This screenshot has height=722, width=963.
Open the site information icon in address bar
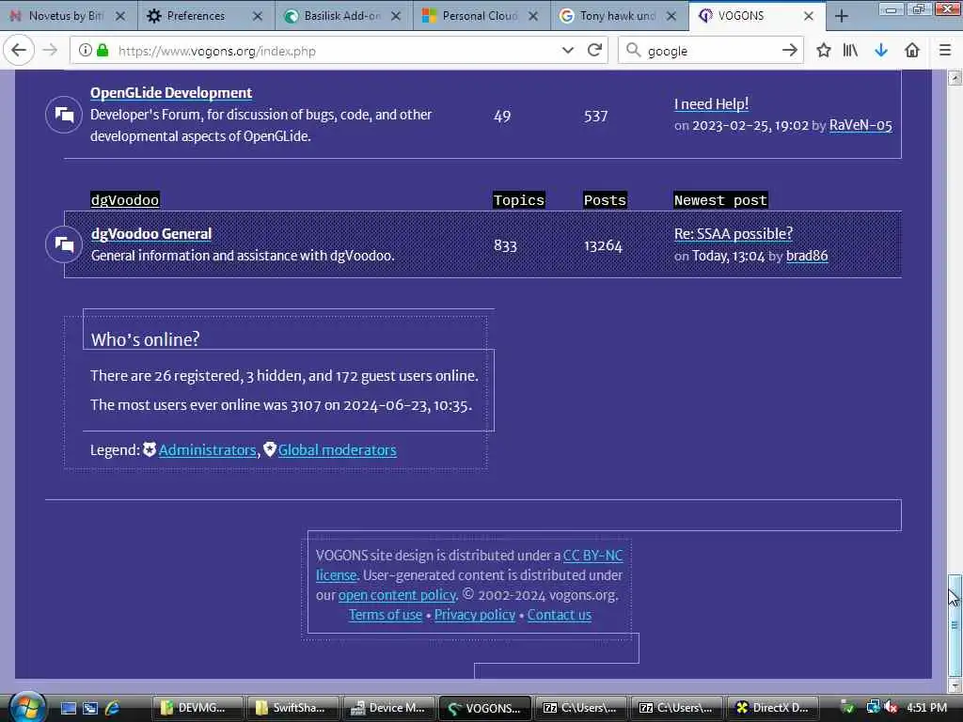coord(86,51)
